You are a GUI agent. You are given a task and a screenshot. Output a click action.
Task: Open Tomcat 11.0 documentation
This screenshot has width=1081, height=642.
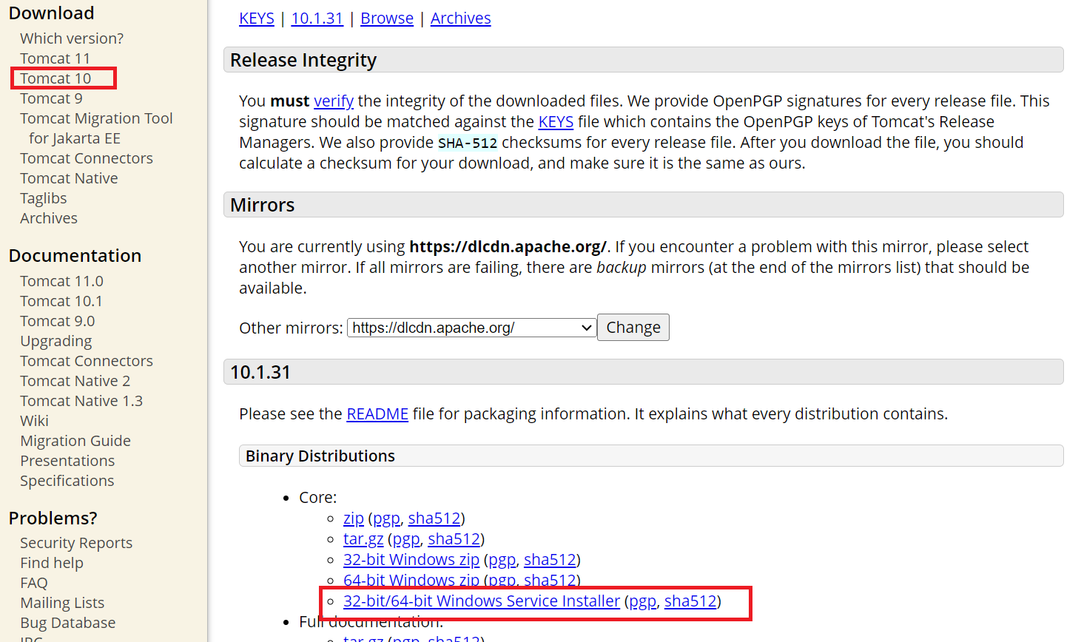pyautogui.click(x=61, y=281)
